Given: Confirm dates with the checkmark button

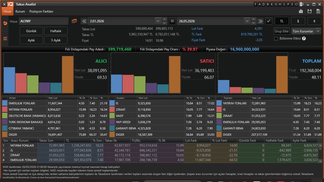Looking at the screenshot, I should [269, 21].
